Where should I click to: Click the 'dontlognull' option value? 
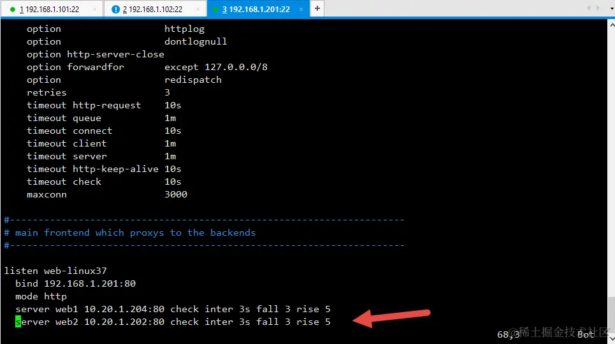tap(196, 41)
